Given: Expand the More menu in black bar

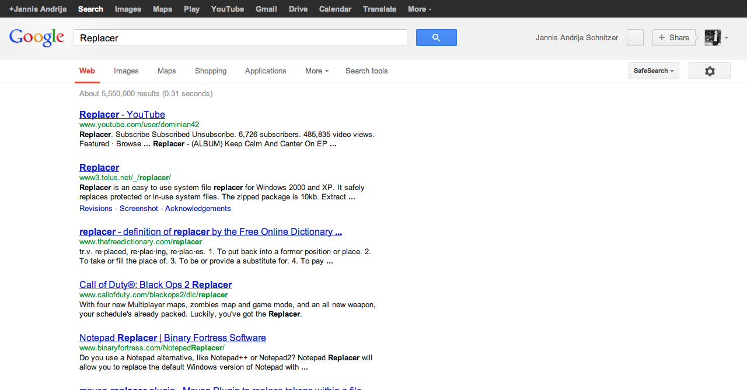Looking at the screenshot, I should point(420,9).
